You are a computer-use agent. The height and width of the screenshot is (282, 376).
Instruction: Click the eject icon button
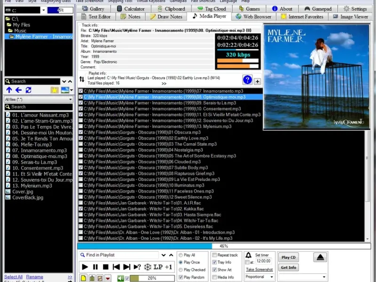coord(321,257)
